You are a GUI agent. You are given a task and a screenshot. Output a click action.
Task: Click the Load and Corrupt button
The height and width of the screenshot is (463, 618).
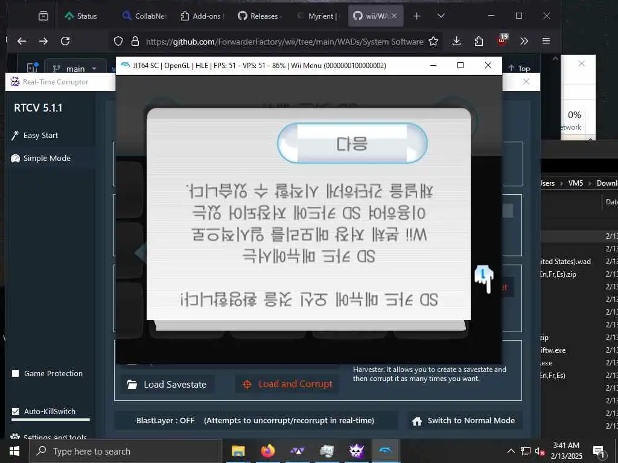coord(288,384)
